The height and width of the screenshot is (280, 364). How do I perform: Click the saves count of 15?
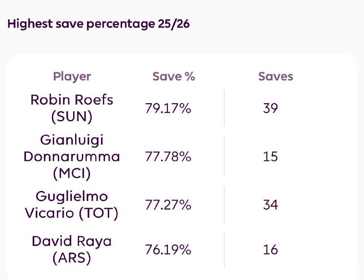270,157
